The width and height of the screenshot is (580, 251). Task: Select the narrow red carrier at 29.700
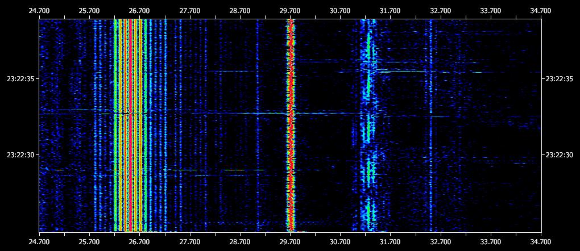pos(291,125)
